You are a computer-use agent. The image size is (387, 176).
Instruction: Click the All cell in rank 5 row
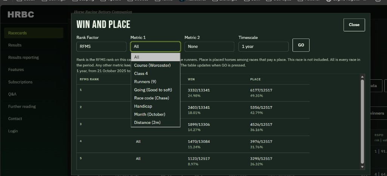pyautogui.click(x=138, y=159)
